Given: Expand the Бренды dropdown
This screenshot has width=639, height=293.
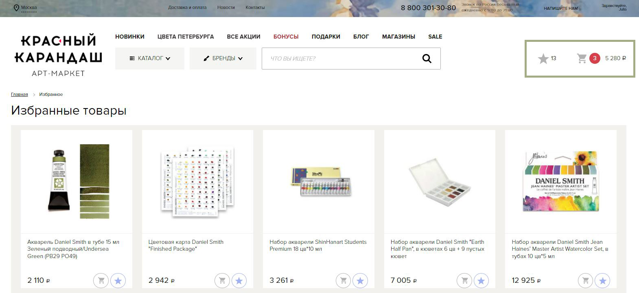Looking at the screenshot, I should pyautogui.click(x=223, y=59).
